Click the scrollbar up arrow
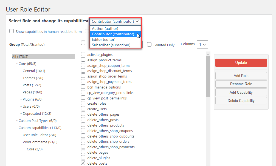The height and width of the screenshot is (166, 276). (x=208, y=54)
